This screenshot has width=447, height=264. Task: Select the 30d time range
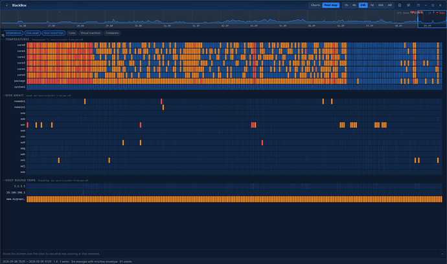pyautogui.click(x=380, y=5)
